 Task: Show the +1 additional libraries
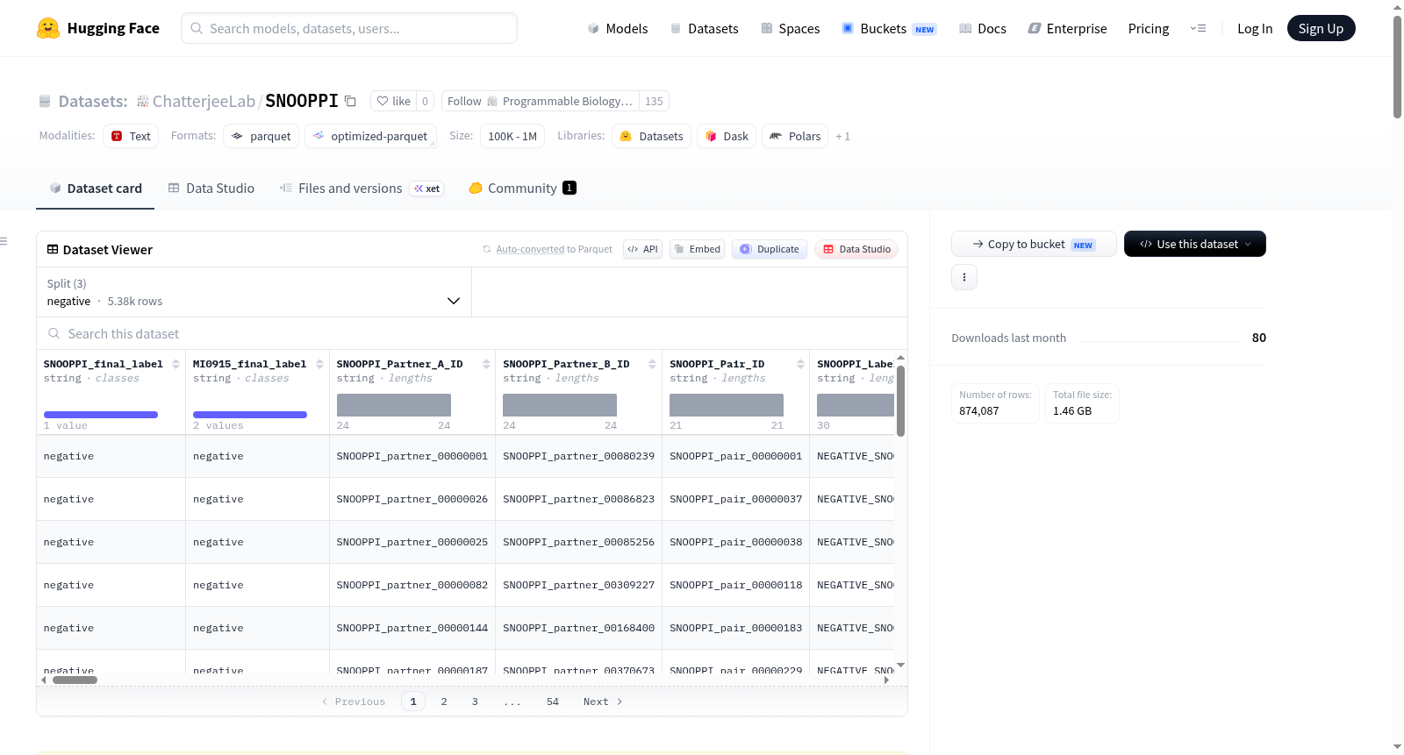point(843,136)
